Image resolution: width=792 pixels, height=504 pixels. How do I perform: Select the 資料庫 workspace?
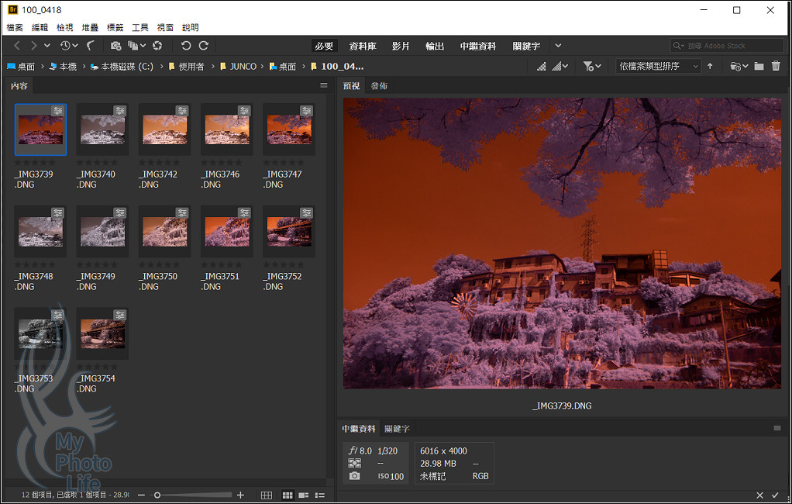tap(363, 46)
